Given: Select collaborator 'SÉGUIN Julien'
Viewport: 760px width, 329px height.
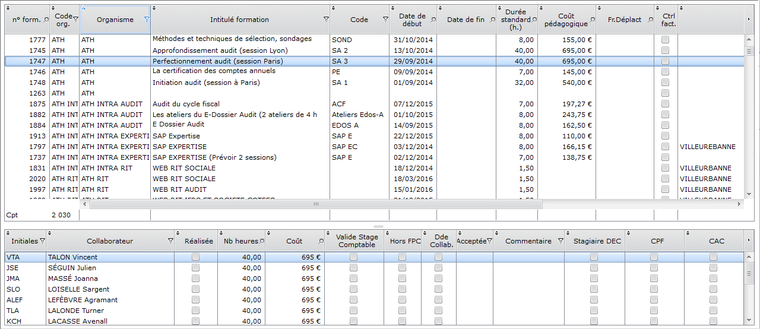Looking at the screenshot, I should tap(374, 268).
